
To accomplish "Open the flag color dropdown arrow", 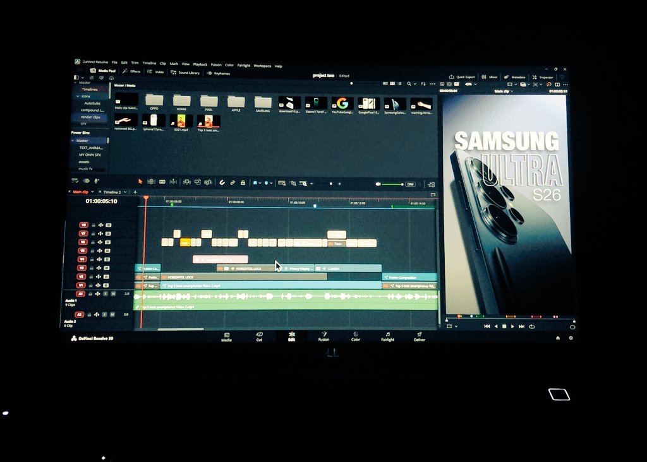I will (x=260, y=183).
